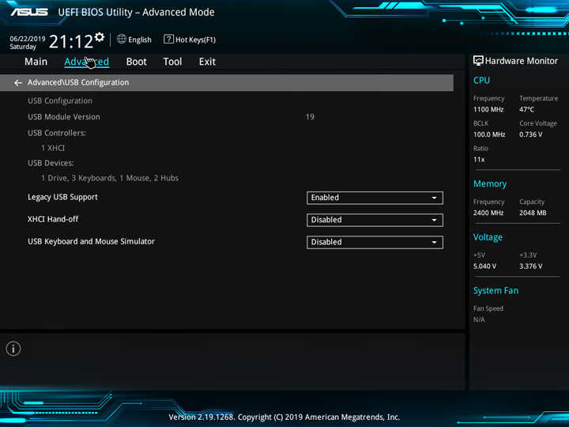Click Fan Speed value N/A
Viewport: 569px width, 427px height.
coord(479,320)
